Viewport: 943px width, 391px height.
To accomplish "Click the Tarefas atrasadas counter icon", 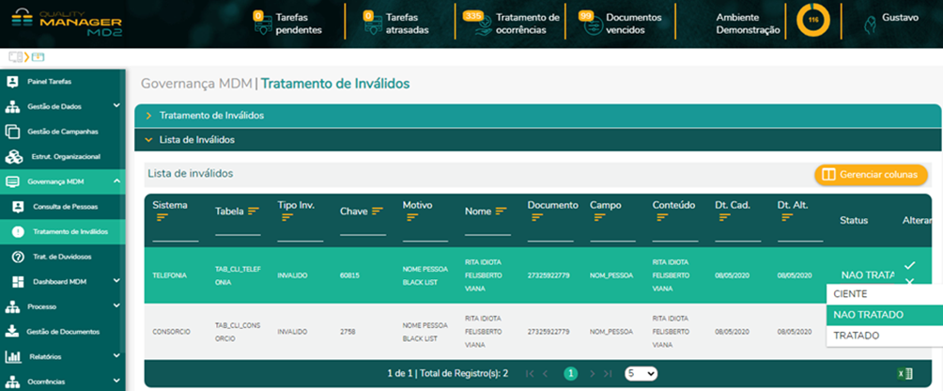I will pyautogui.click(x=372, y=23).
